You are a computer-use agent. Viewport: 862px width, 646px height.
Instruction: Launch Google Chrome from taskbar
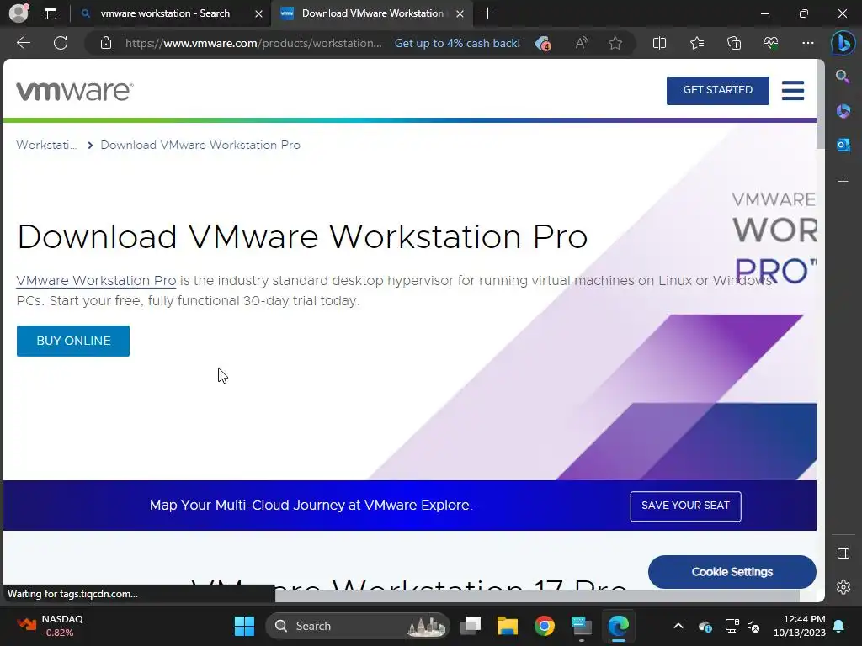(x=545, y=626)
